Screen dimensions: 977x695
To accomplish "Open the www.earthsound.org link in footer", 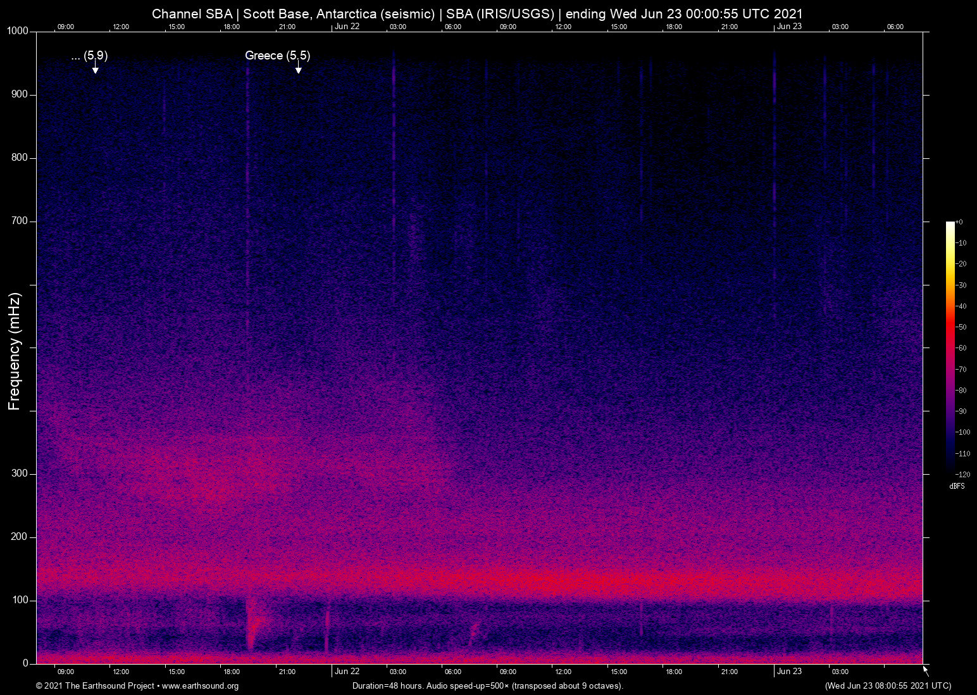I will point(200,686).
